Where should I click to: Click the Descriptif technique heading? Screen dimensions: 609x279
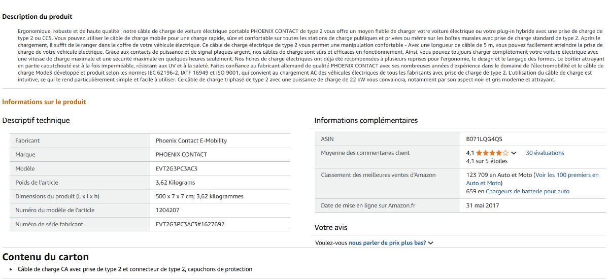pos(36,120)
